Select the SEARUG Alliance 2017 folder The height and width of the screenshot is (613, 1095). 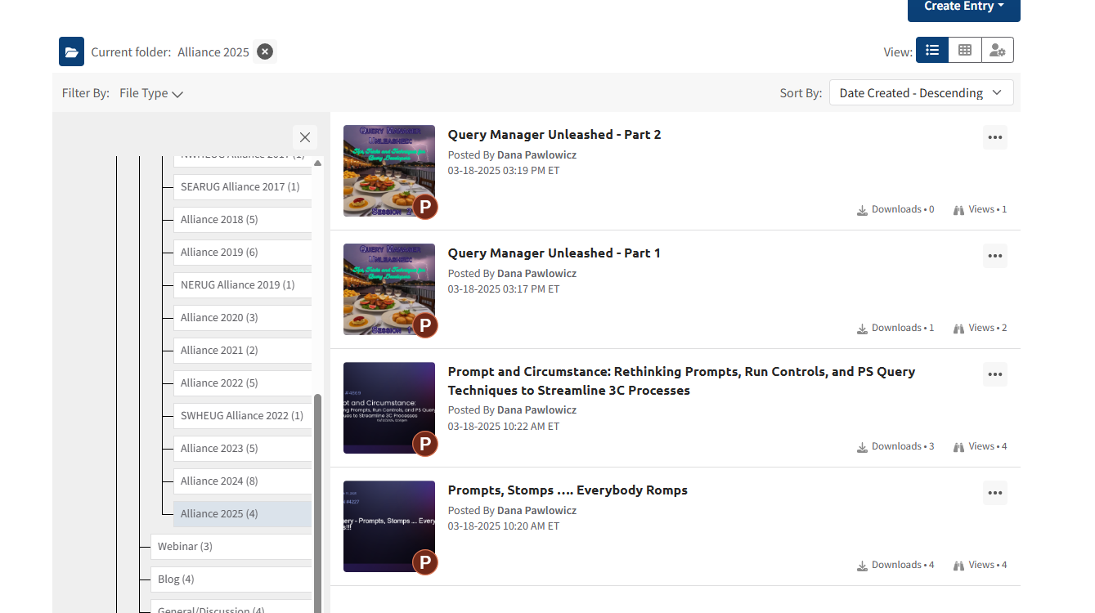point(242,186)
